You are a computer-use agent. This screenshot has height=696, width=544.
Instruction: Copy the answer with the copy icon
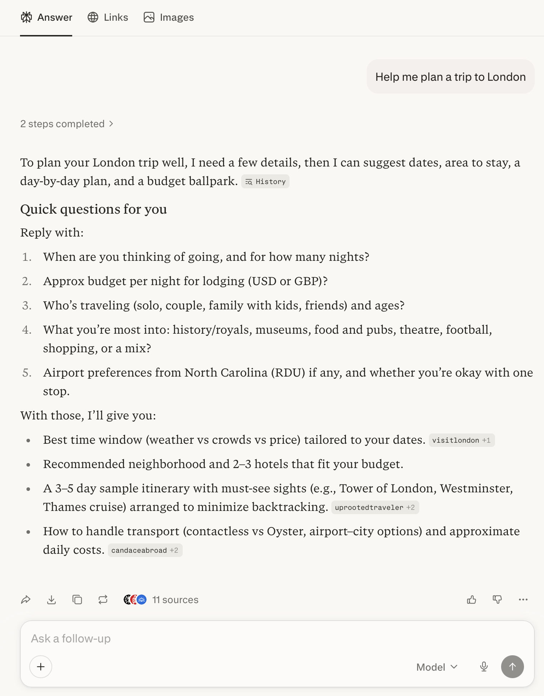tap(77, 600)
